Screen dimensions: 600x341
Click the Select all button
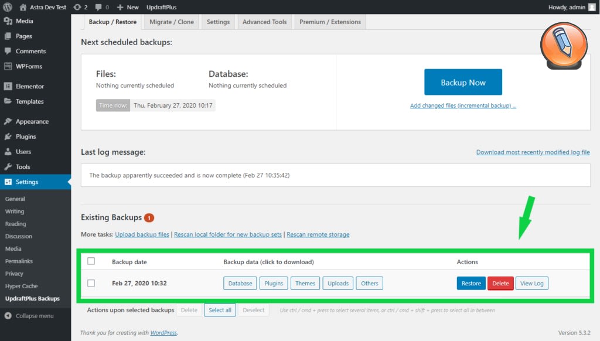point(220,310)
